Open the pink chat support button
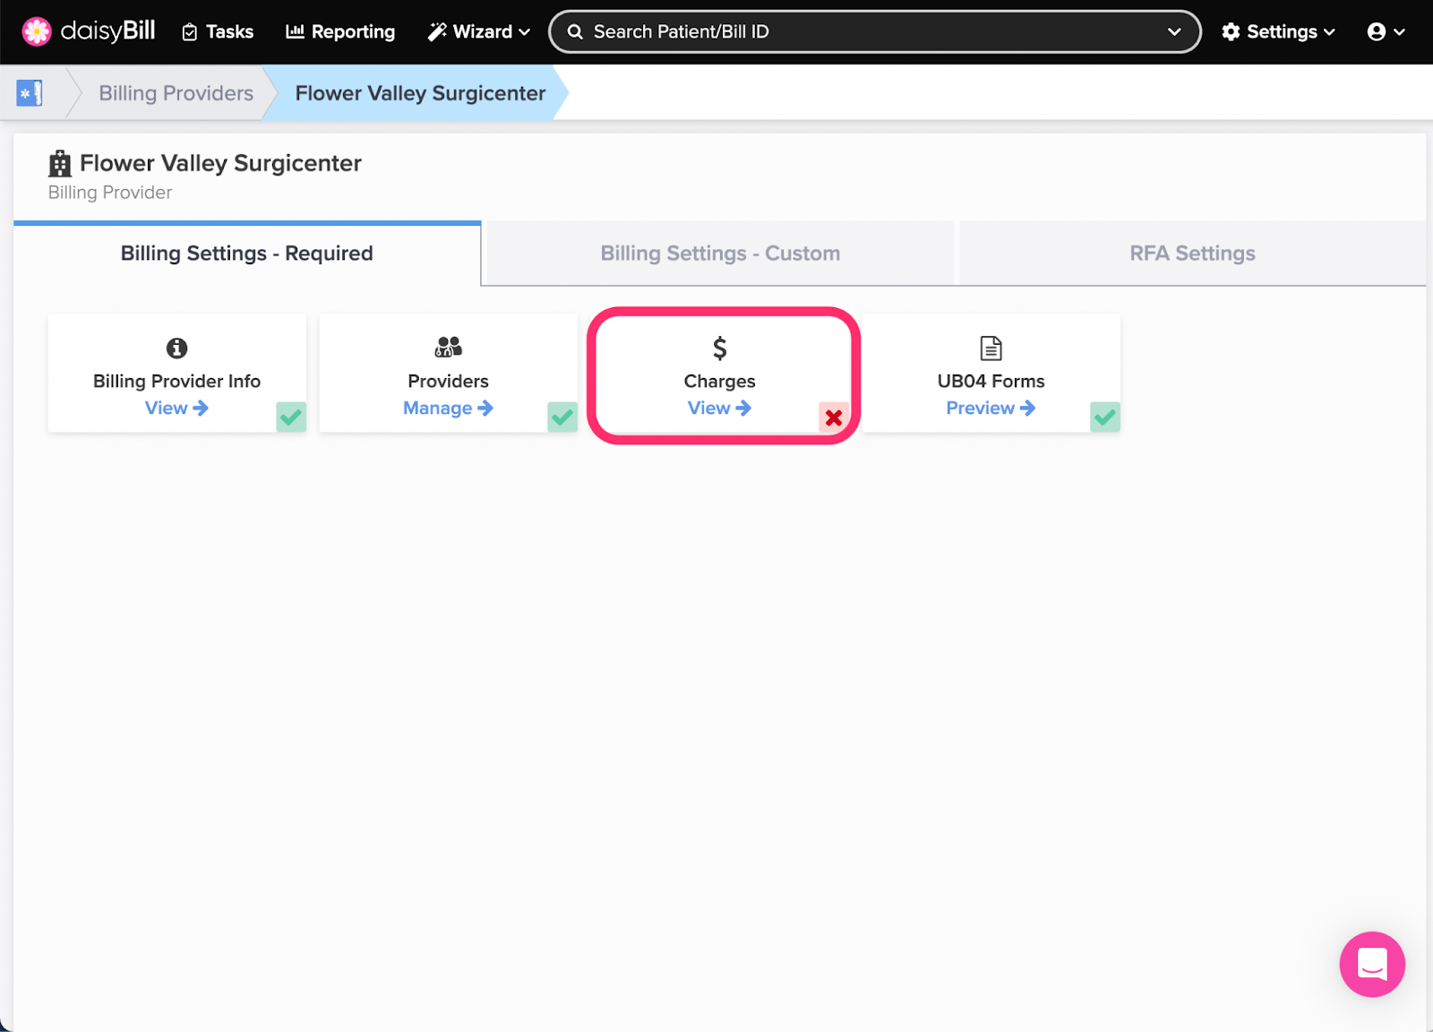The height and width of the screenshot is (1032, 1433). click(1372, 964)
